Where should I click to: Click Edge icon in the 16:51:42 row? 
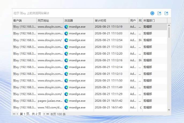pos(66,101)
